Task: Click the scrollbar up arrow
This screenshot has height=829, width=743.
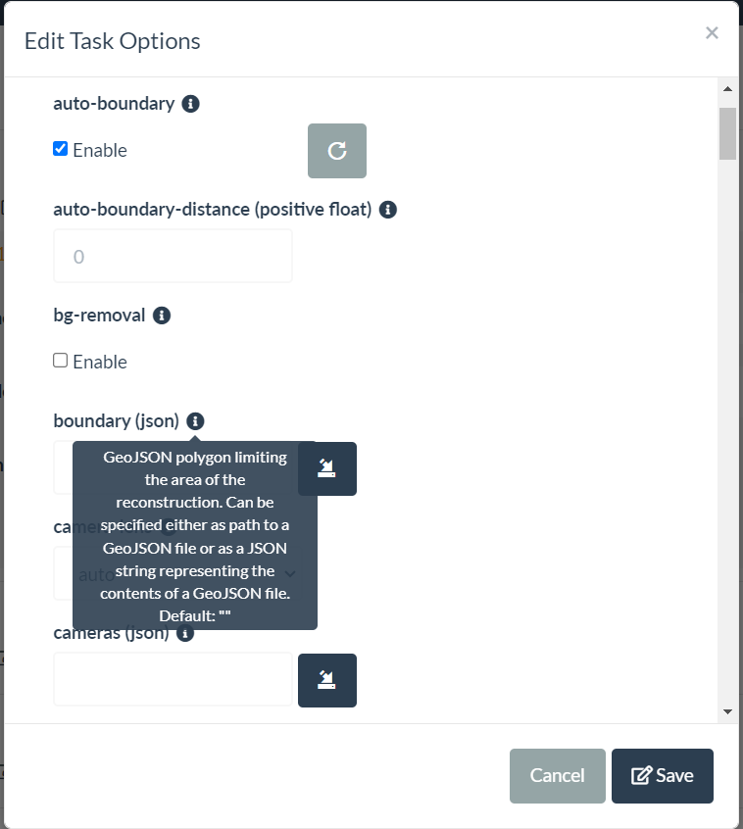Action: 727,89
